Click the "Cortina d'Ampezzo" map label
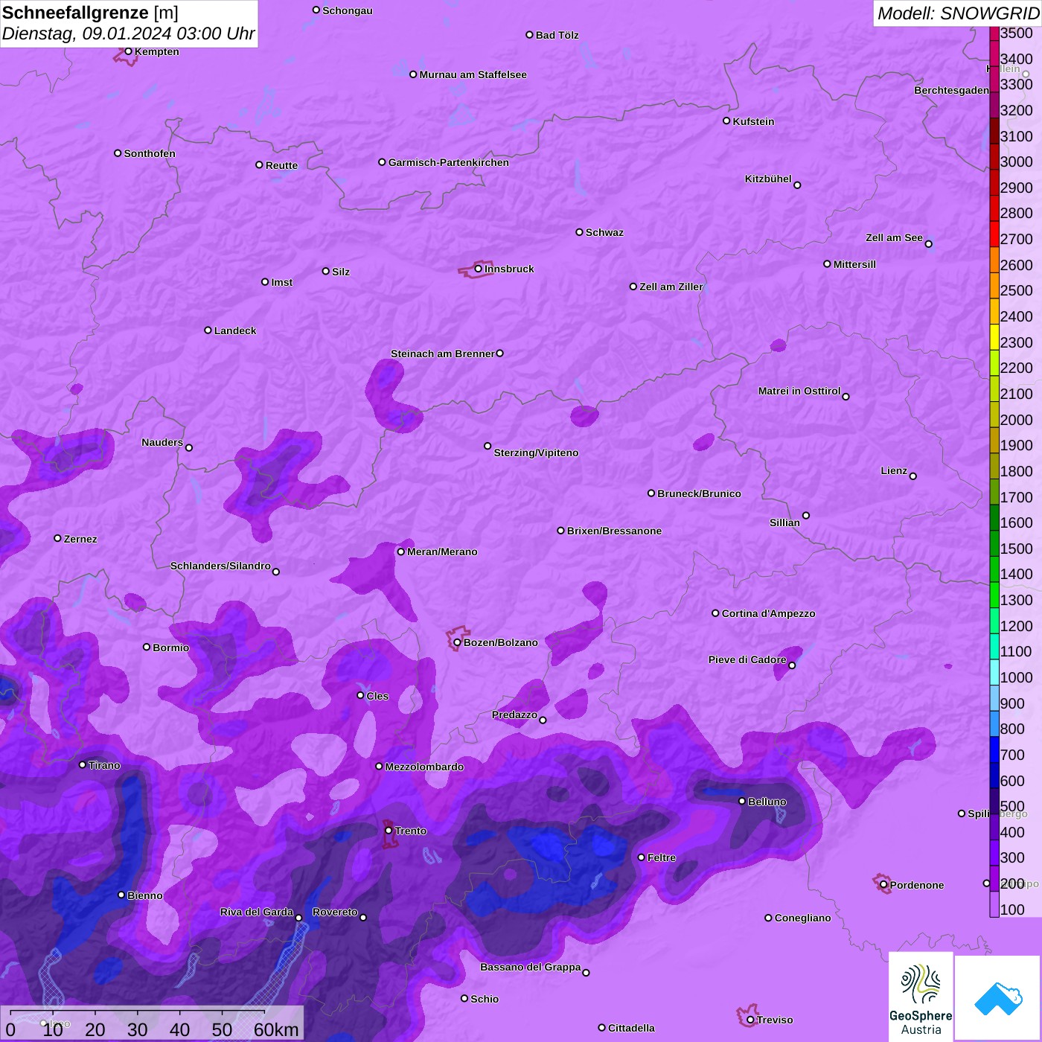This screenshot has height=1042, width=1042. click(768, 613)
